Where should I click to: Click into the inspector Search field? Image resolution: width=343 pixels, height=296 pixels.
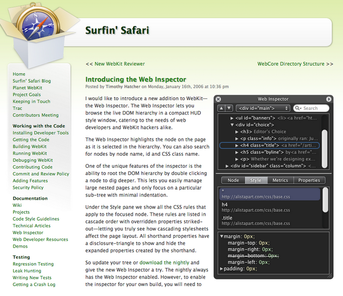point(311,108)
